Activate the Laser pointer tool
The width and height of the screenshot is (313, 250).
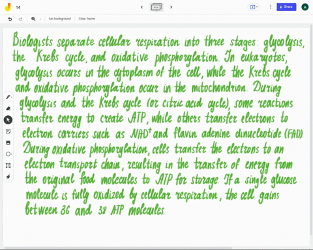8,177
